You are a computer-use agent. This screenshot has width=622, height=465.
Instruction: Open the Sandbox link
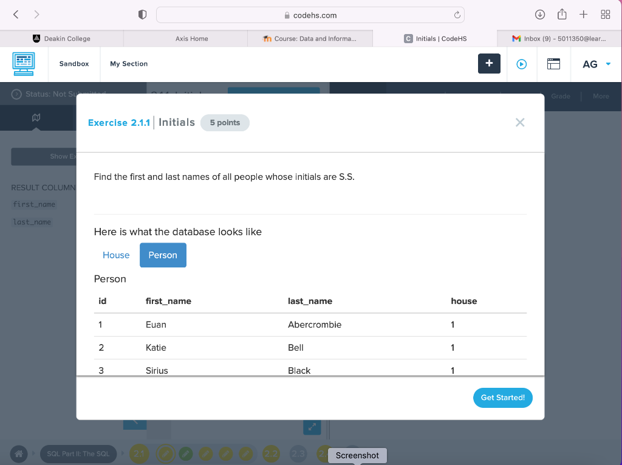(74, 64)
